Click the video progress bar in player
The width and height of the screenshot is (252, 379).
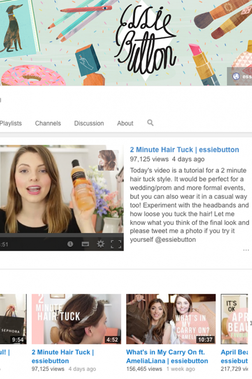point(62,235)
